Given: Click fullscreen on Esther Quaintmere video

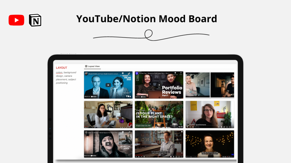Looking at the screenshot, I should click(232, 127).
